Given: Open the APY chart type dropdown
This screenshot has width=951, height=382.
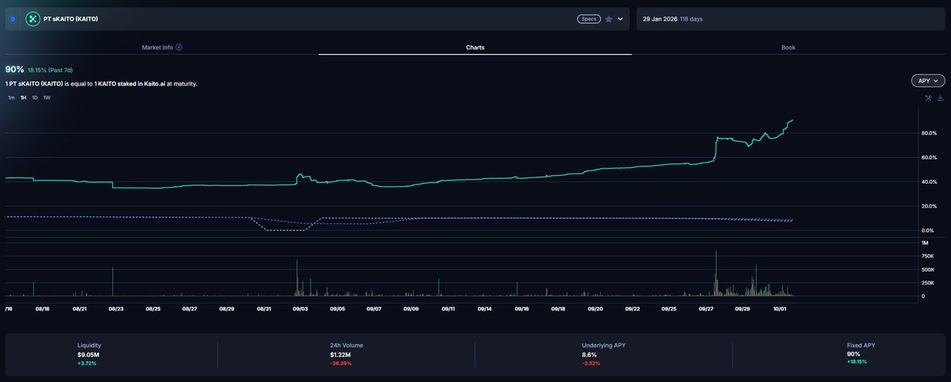Looking at the screenshot, I should [928, 81].
